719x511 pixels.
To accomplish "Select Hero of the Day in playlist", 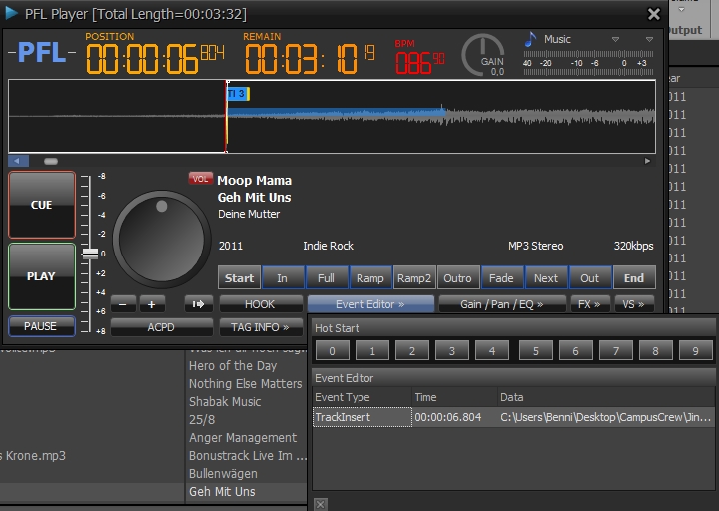I will pyautogui.click(x=233, y=365).
